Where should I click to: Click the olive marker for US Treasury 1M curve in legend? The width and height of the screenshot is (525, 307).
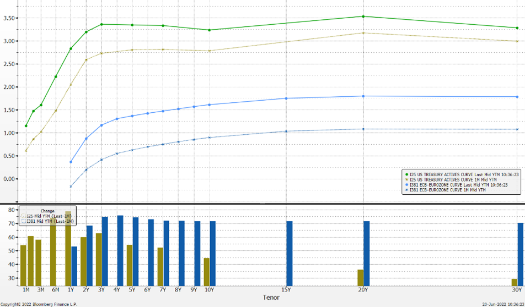(406, 179)
